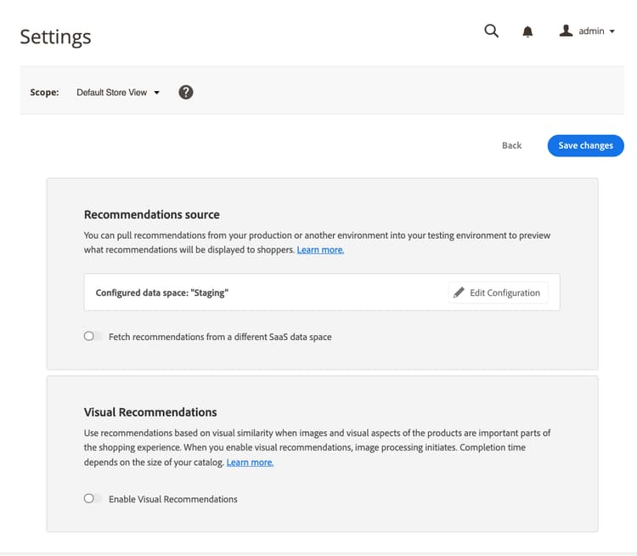
Task: Click the 'Fetch recommendations from a different SaaS' label
Action: tap(220, 337)
